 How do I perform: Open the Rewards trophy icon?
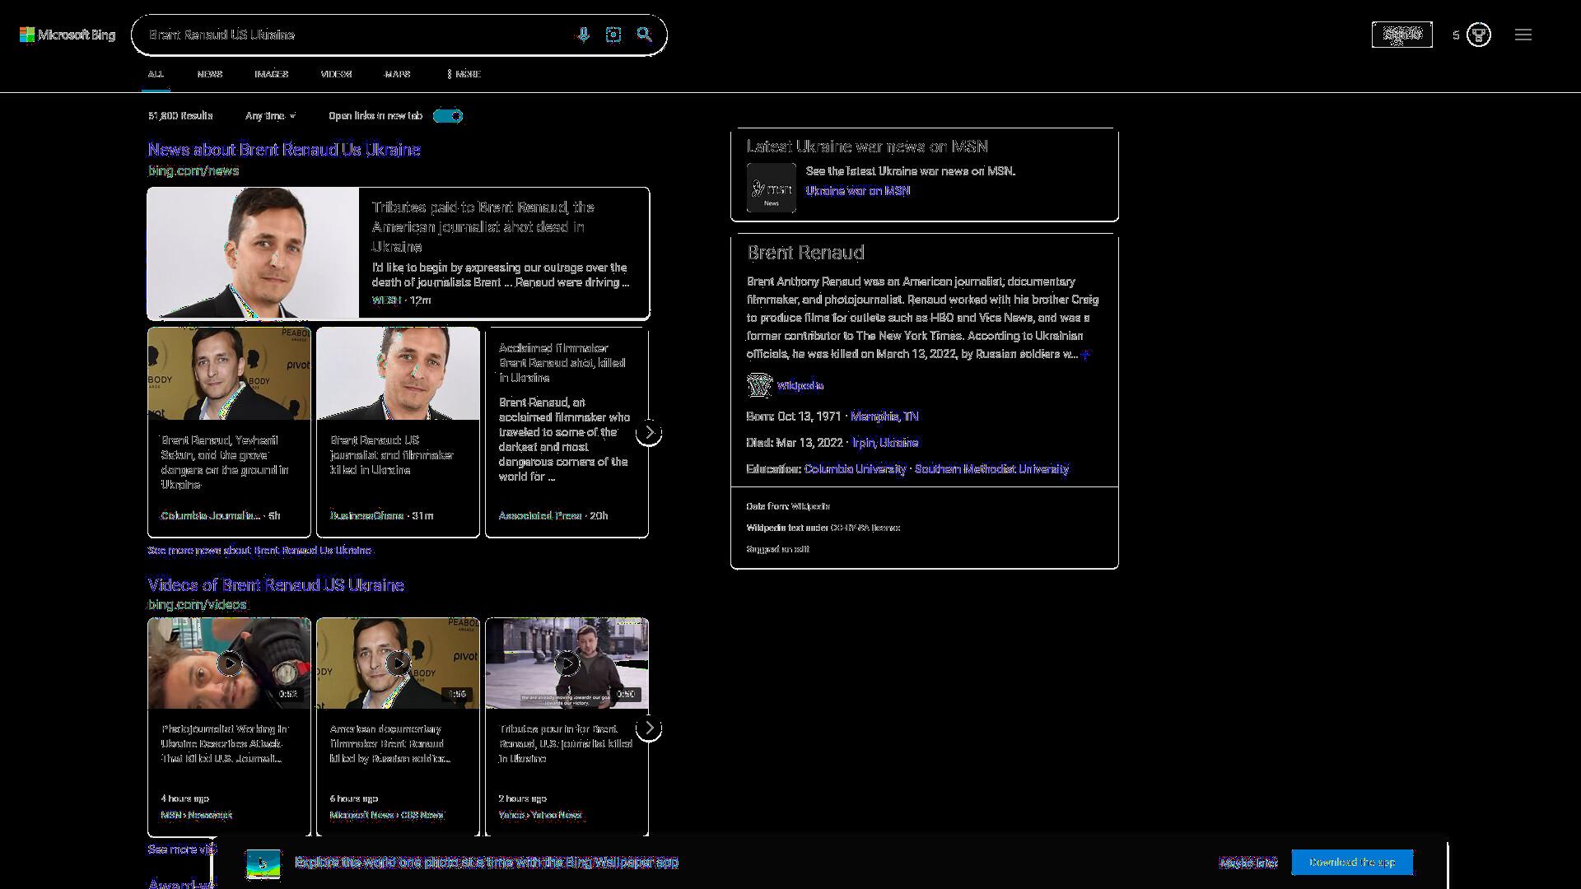pos(1479,35)
